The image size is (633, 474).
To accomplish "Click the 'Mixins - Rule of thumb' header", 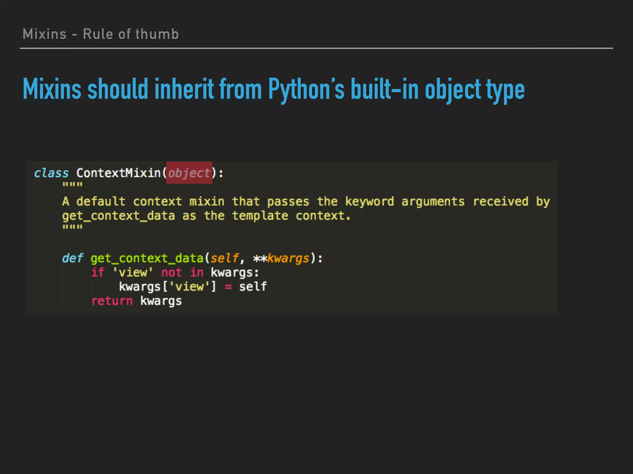I will click(x=101, y=34).
